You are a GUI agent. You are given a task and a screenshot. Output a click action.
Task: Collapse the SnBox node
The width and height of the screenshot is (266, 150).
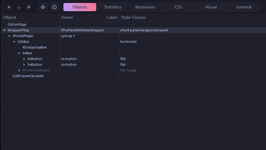[x=19, y=53]
